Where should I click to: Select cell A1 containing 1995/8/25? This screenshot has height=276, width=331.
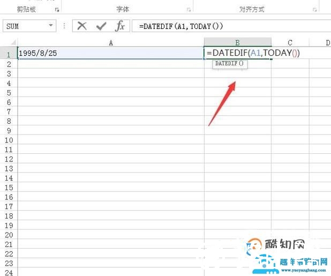click(x=111, y=54)
